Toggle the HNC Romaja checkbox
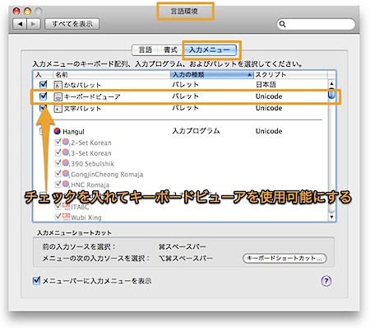The image size is (370, 328). click(x=58, y=184)
